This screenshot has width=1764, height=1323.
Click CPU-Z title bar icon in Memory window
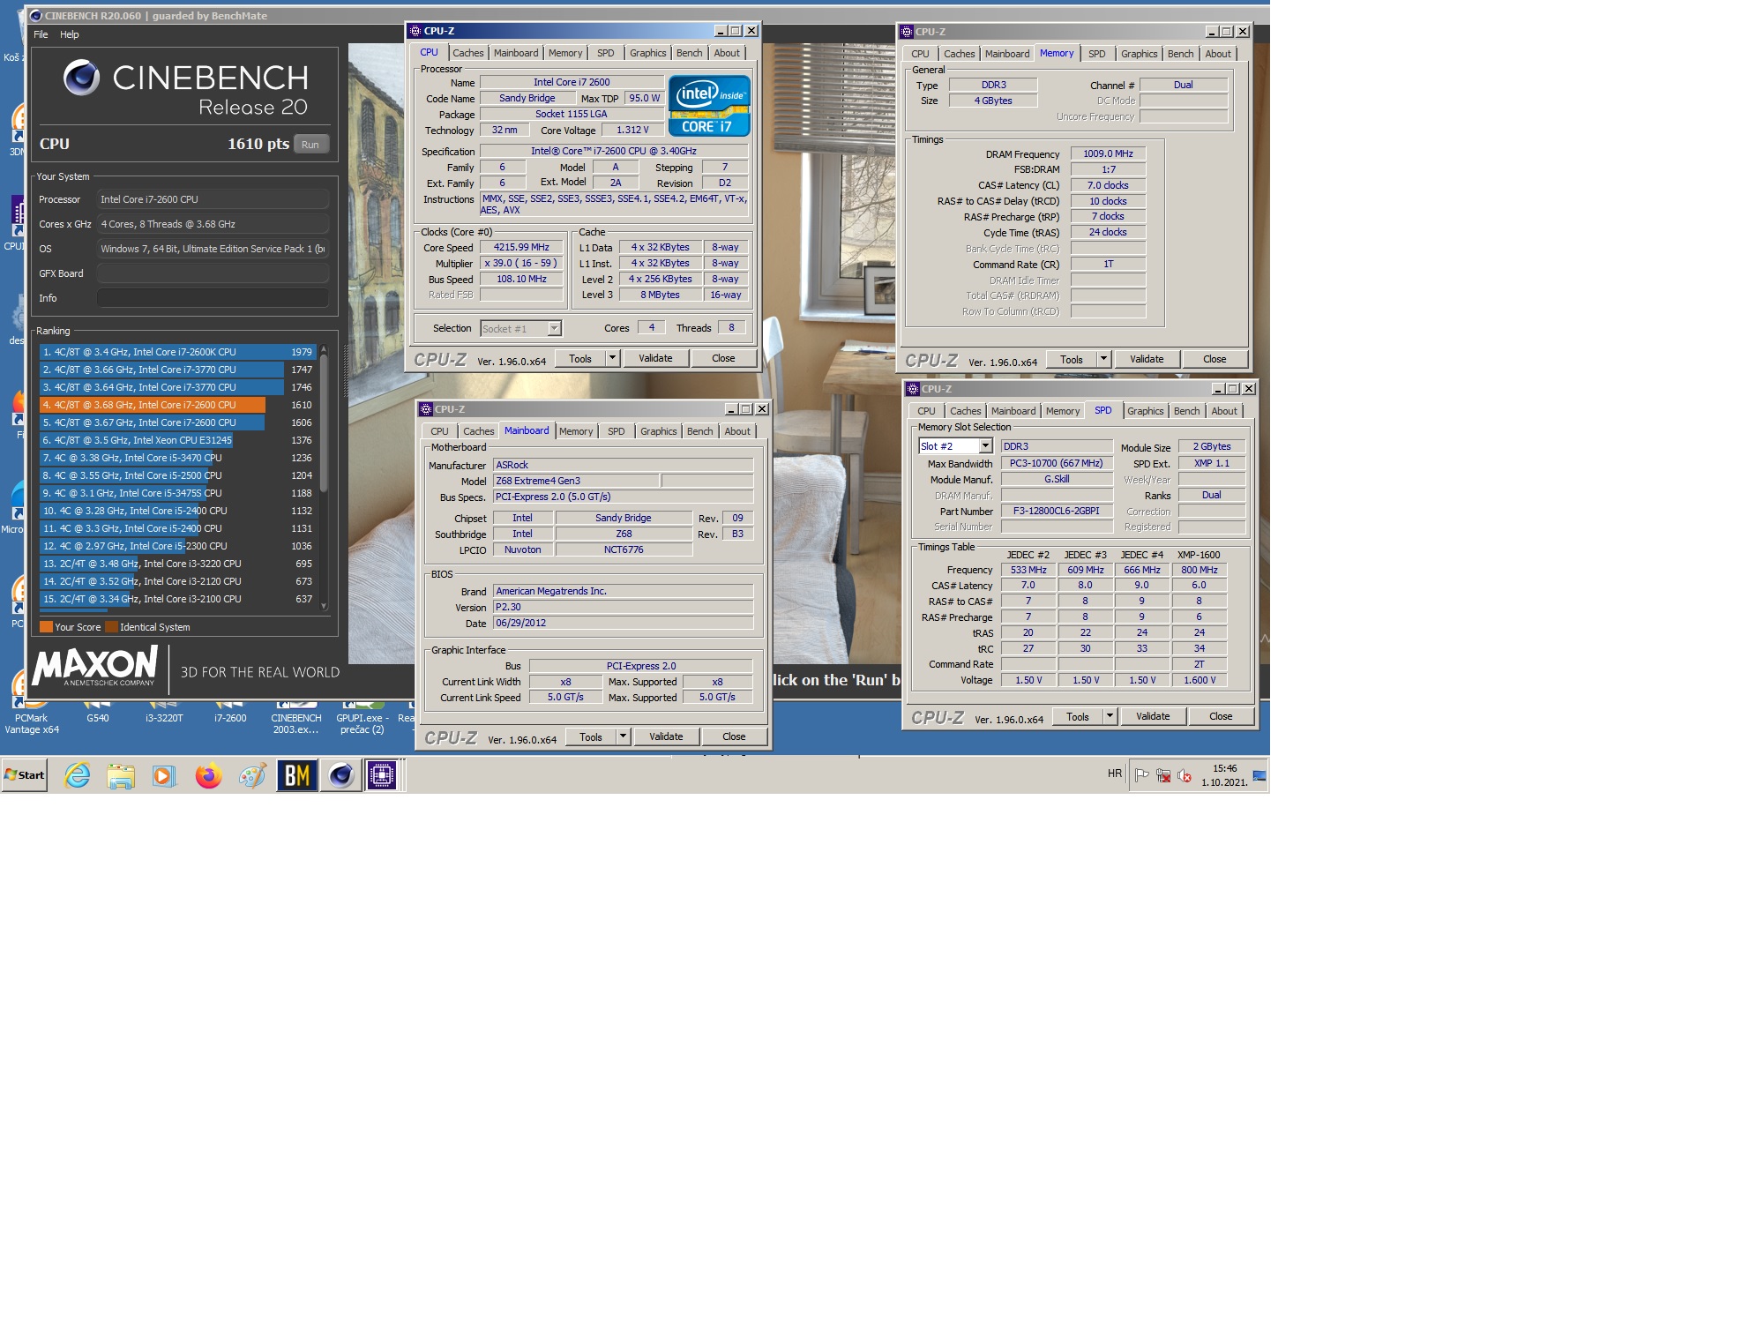point(906,32)
